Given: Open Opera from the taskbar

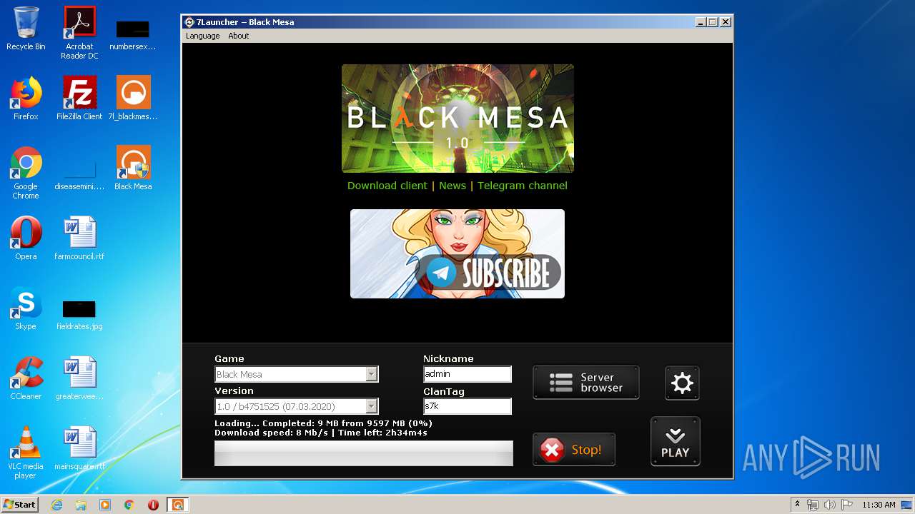Looking at the screenshot, I should pos(153,505).
